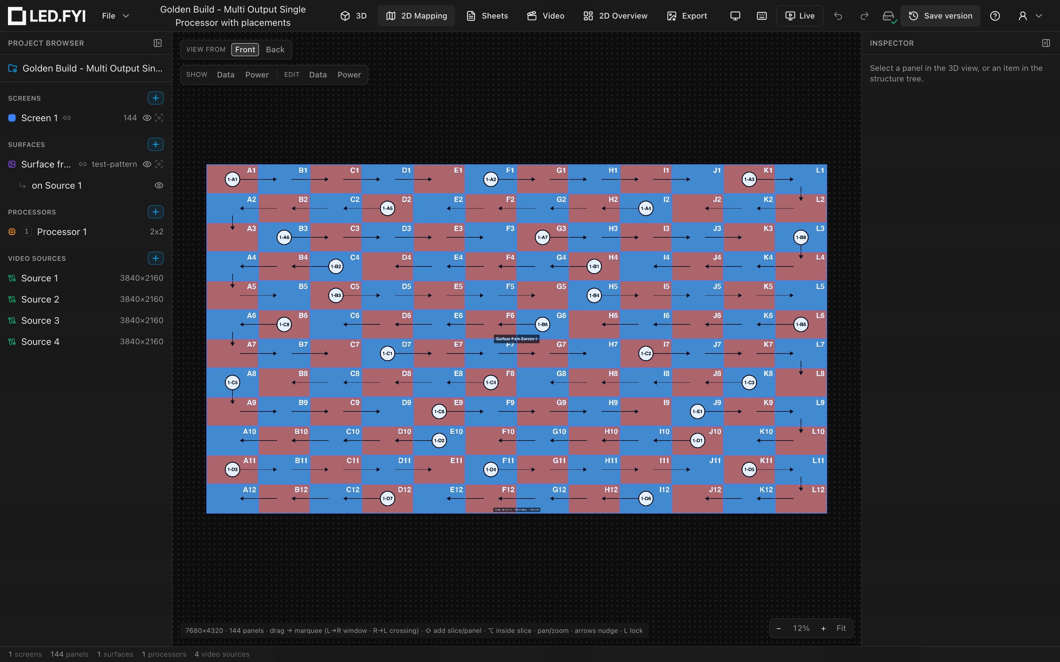Toggle Show Power overlay
Viewport: 1060px width, 662px height.
pyautogui.click(x=257, y=74)
